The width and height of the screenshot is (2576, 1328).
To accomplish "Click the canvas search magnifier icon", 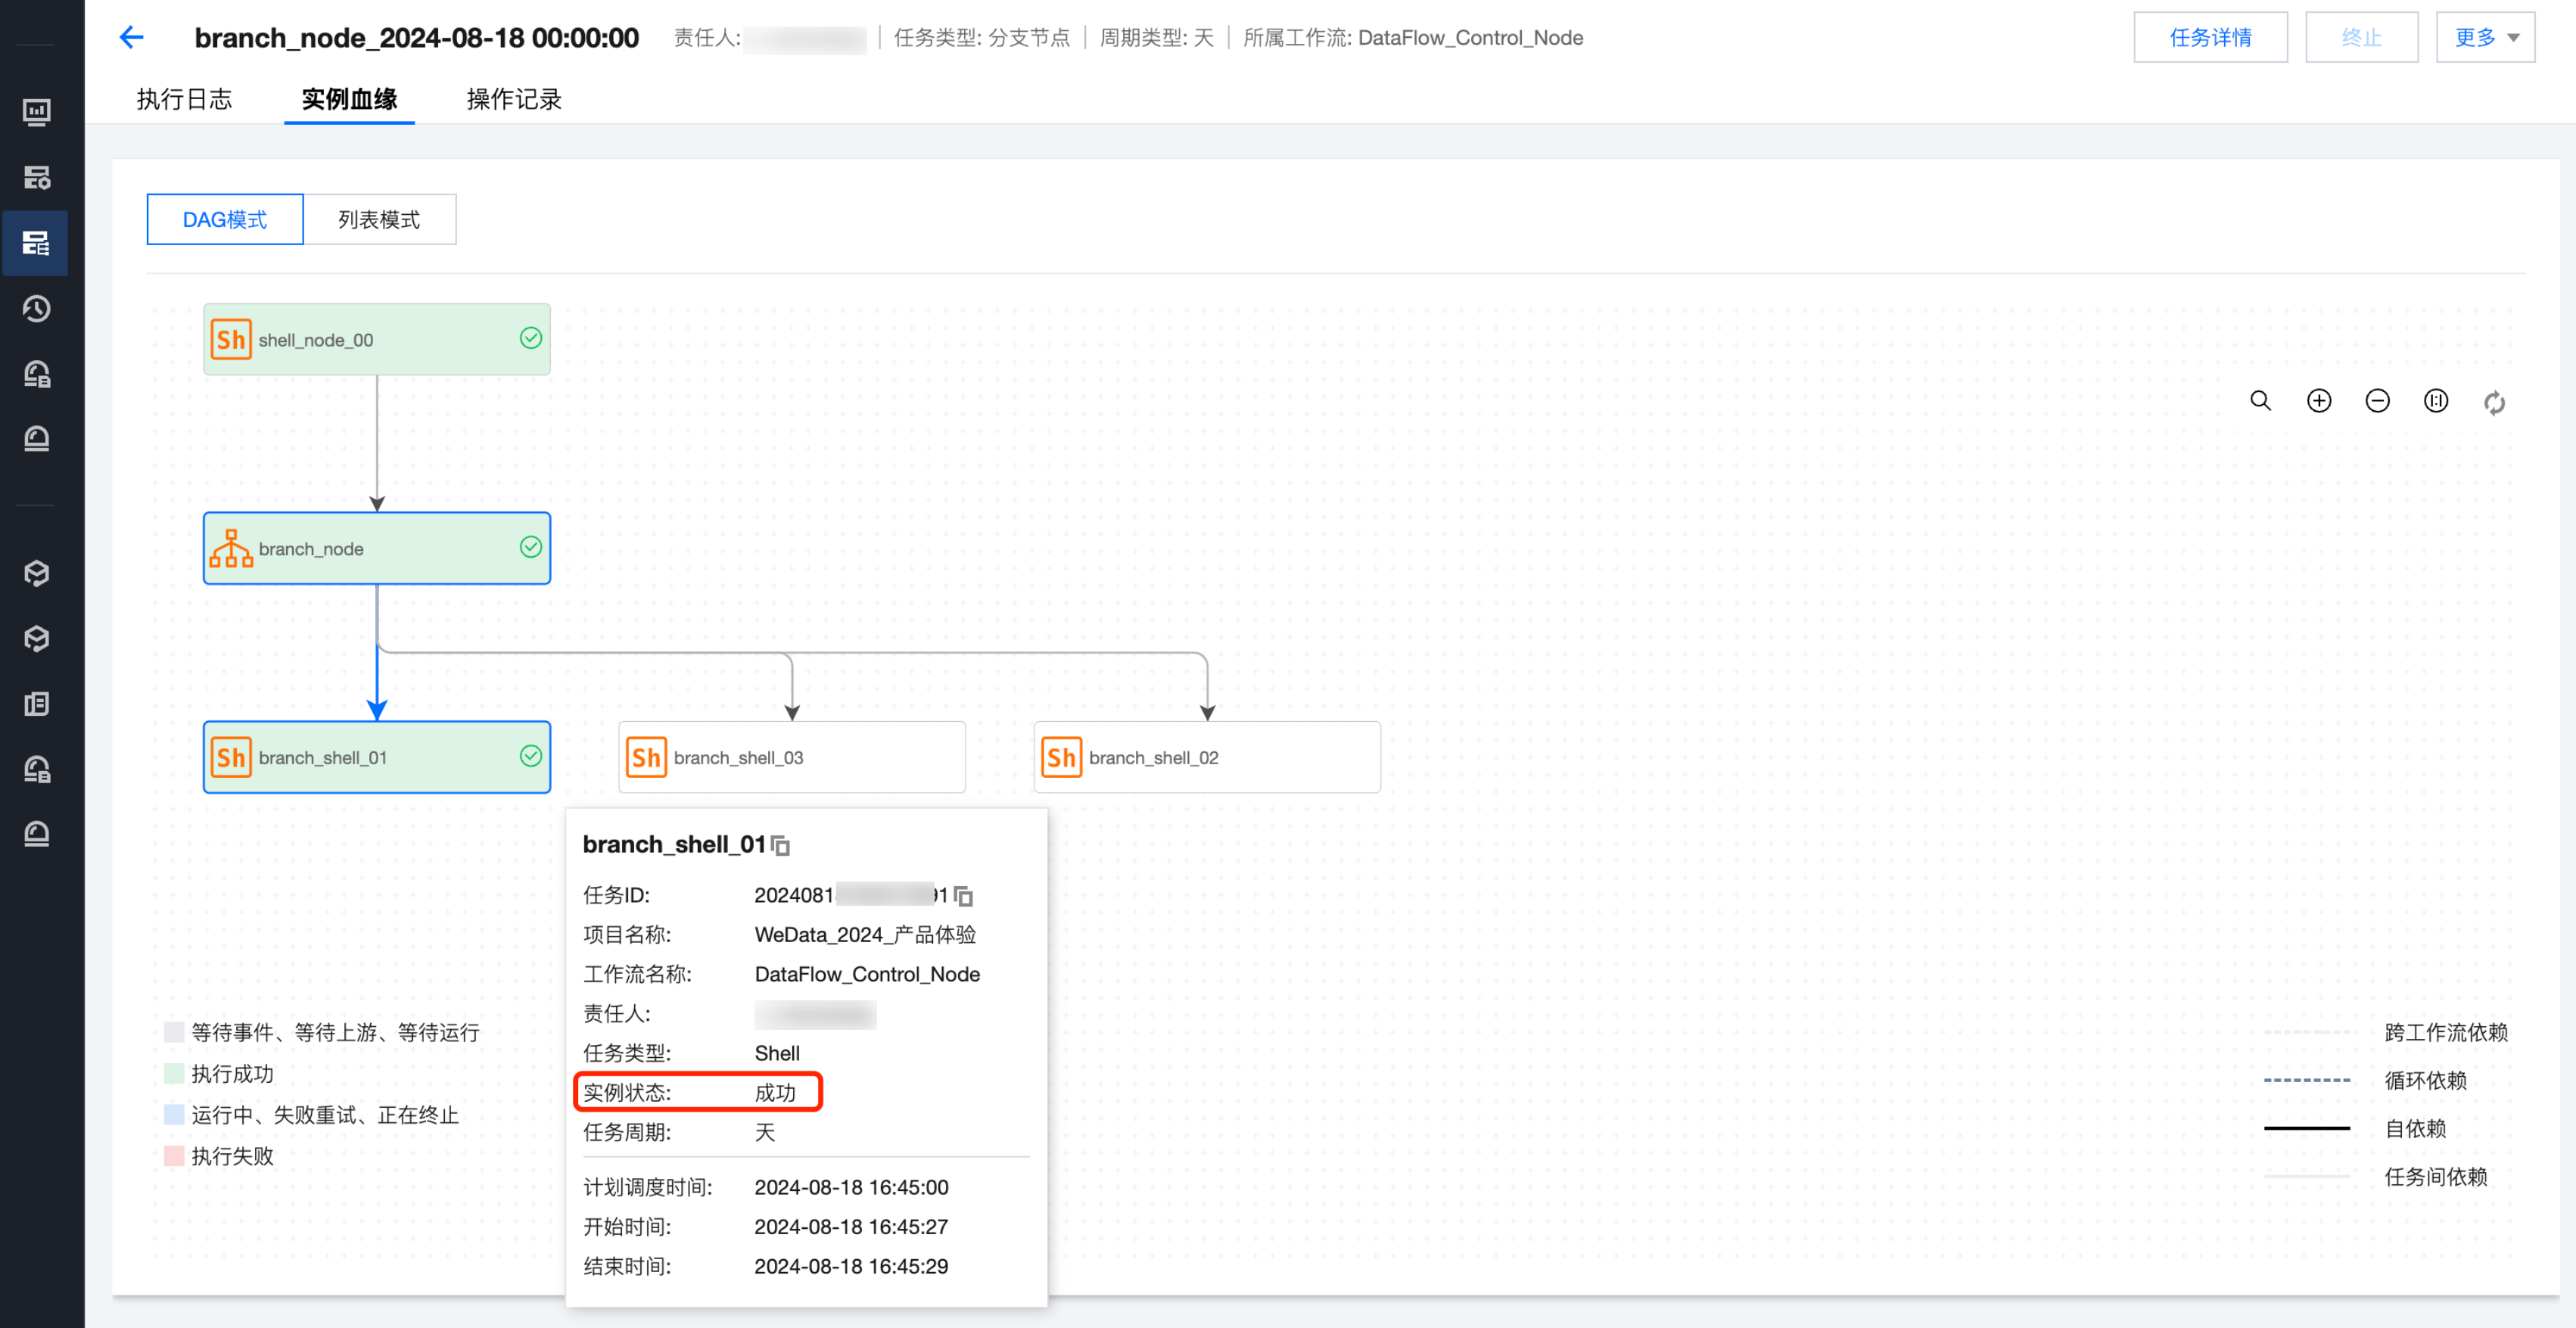I will 2260,401.
